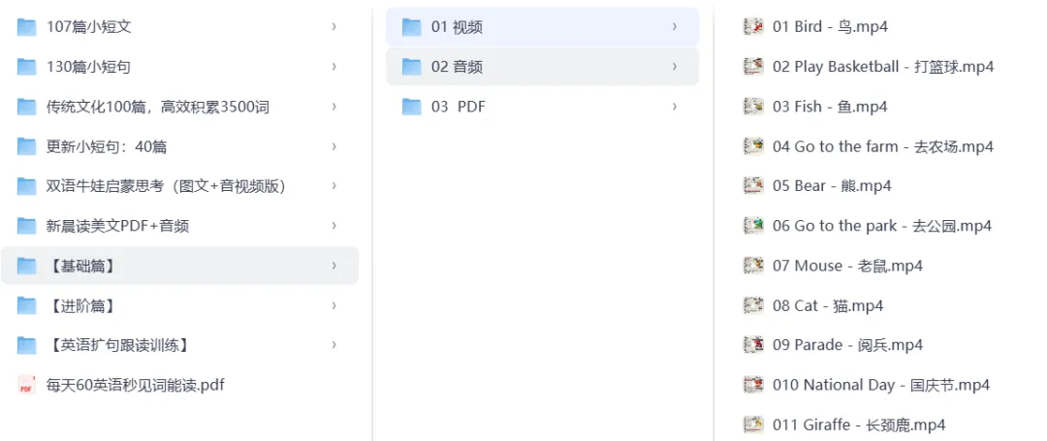1047x441 pixels.
Task: Open video thumbnail for 01 Bird - 鸟.mp4
Action: click(x=753, y=27)
